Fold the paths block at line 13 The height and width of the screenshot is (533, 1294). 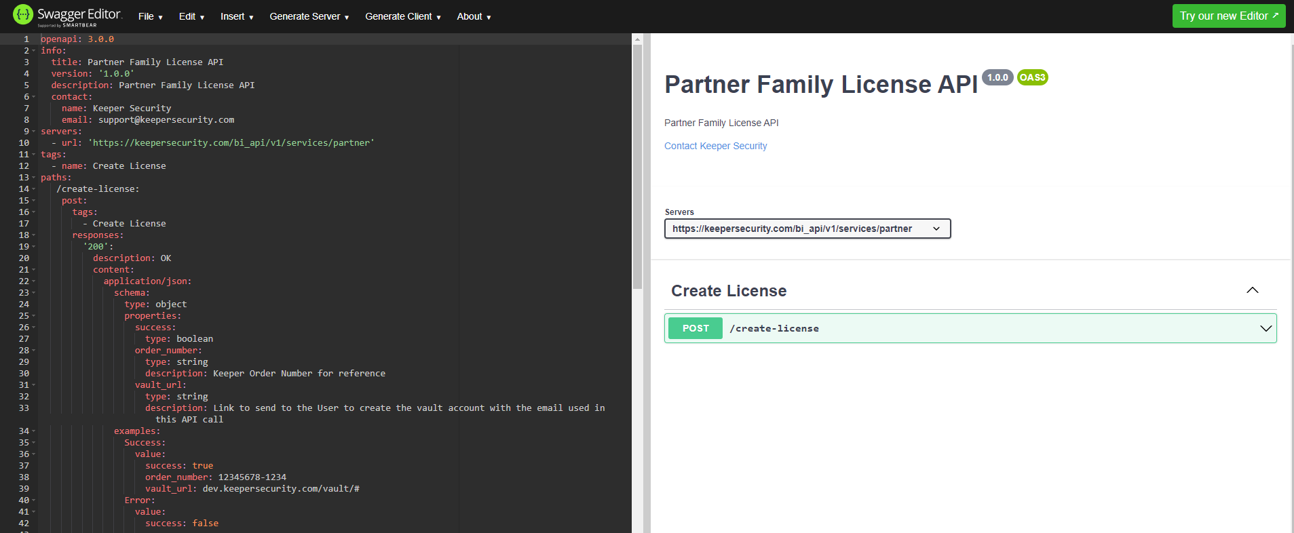pos(34,178)
